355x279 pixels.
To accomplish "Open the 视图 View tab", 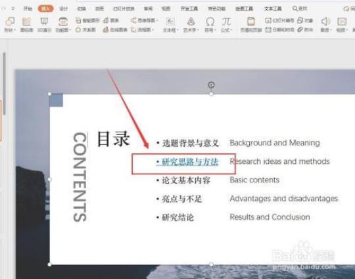I will pyautogui.click(x=166, y=9).
